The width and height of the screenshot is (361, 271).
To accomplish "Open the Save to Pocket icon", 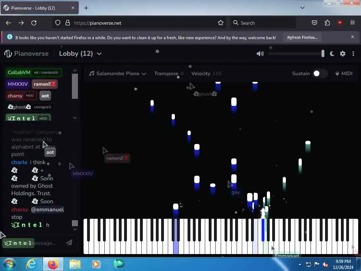I will tap(314, 23).
